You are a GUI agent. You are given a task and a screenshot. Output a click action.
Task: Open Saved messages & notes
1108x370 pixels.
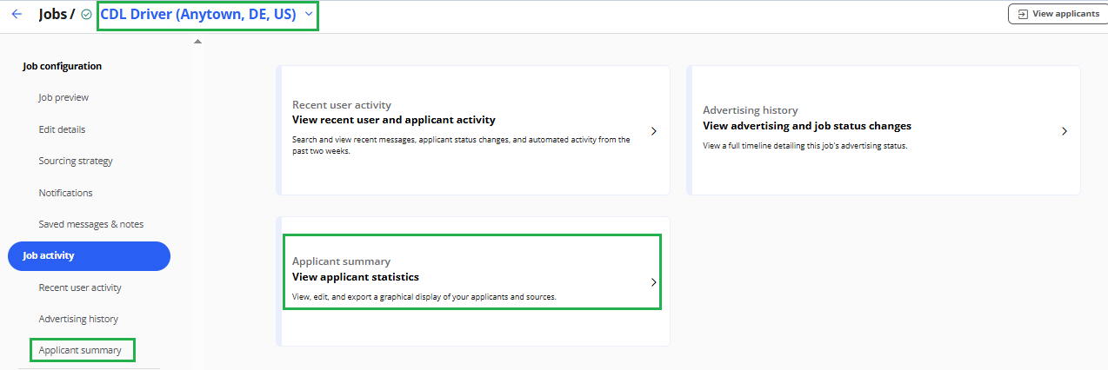91,224
